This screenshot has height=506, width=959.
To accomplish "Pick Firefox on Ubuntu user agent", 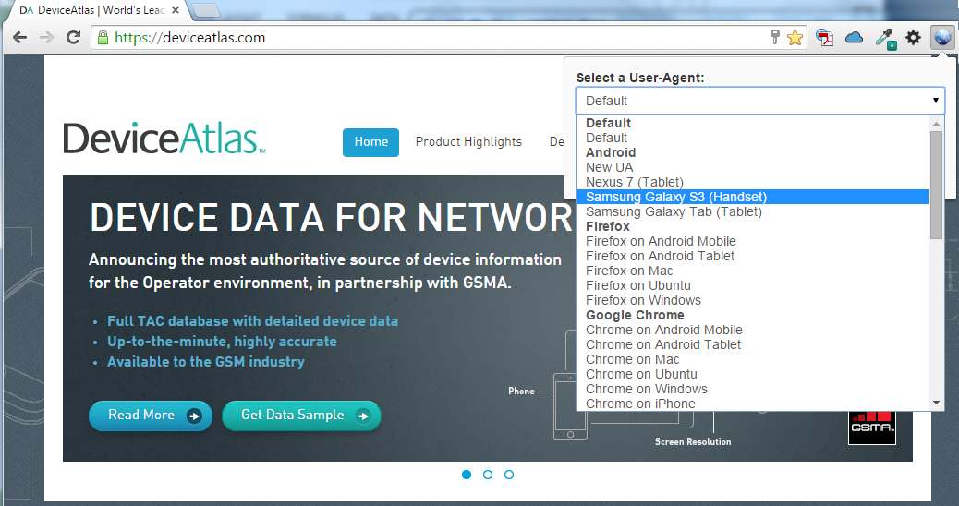I will pyautogui.click(x=638, y=285).
